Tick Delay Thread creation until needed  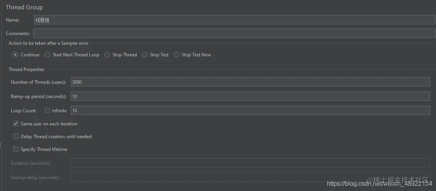coord(16,136)
